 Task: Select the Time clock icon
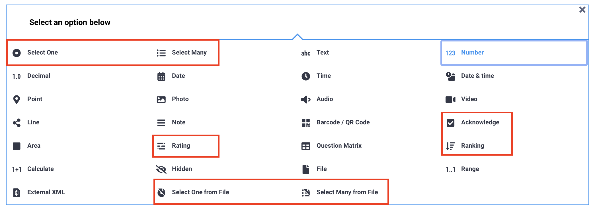coord(305,76)
